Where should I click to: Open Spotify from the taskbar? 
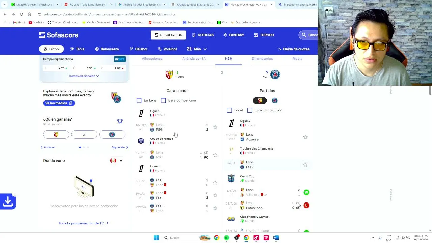226,238
